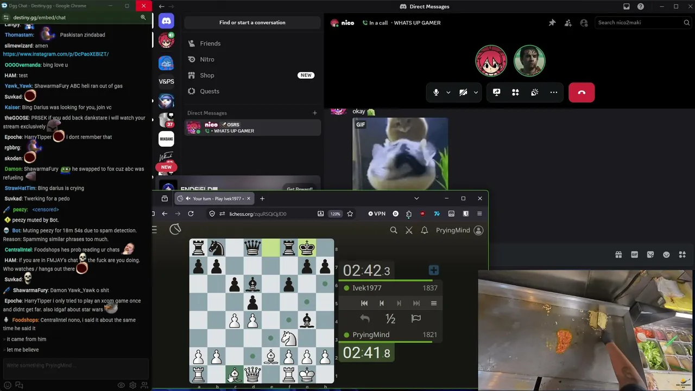Open camera options arrow in Discord call
Screen dimensions: 695x391
pos(476,92)
